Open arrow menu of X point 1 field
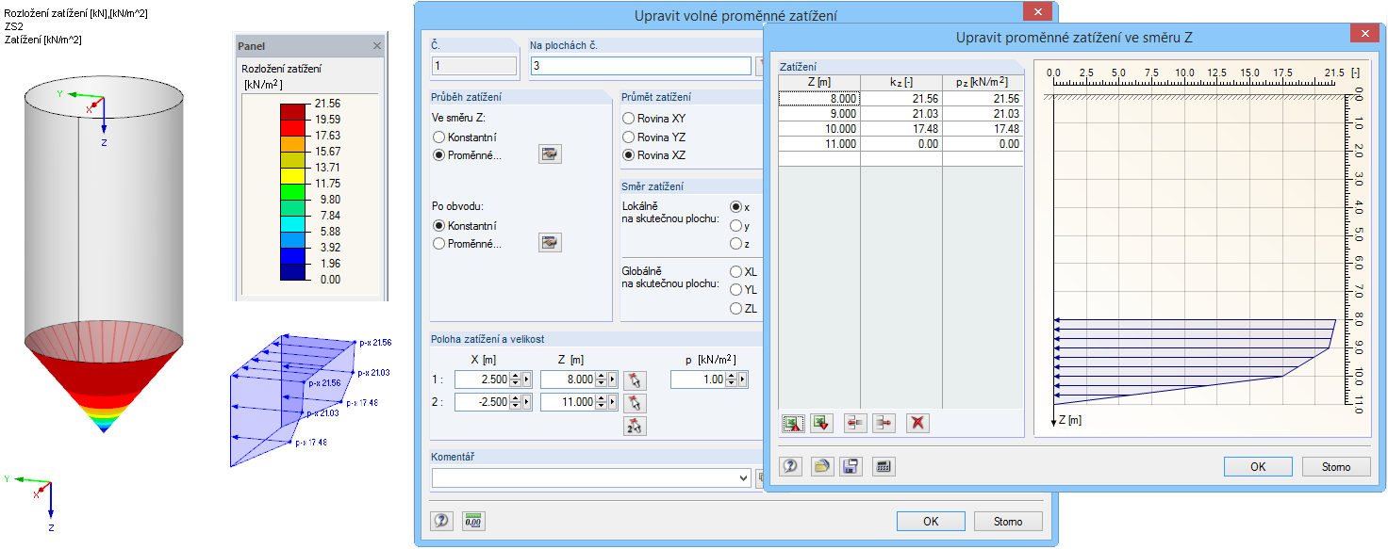Screen dimensions: 1388x549 pyautogui.click(x=526, y=379)
